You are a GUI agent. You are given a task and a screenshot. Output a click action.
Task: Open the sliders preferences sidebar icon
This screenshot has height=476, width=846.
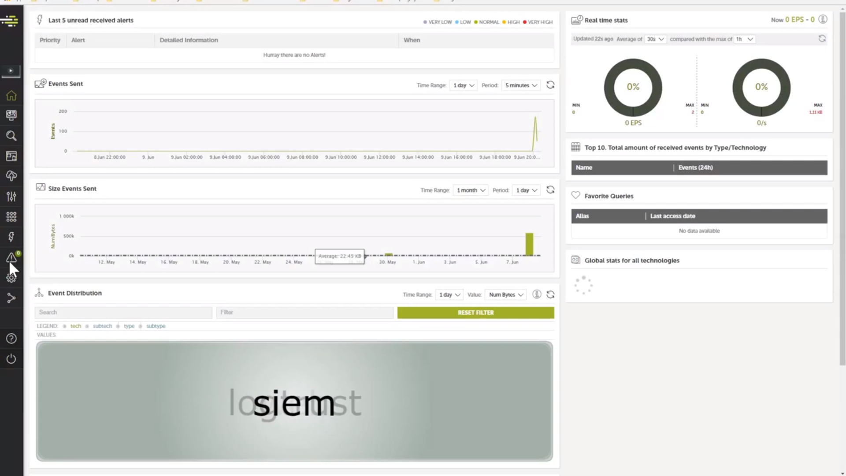[x=11, y=197]
